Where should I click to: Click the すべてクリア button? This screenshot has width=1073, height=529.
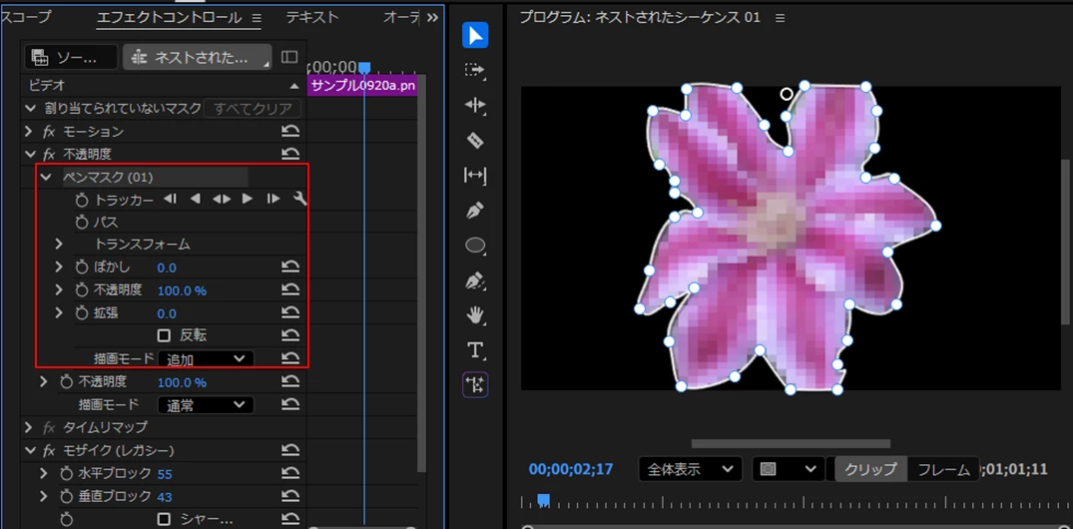point(254,108)
